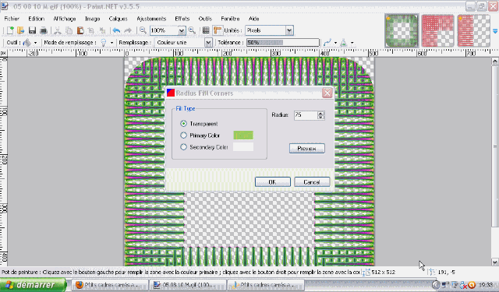Open the Affichage menu

coord(64,19)
